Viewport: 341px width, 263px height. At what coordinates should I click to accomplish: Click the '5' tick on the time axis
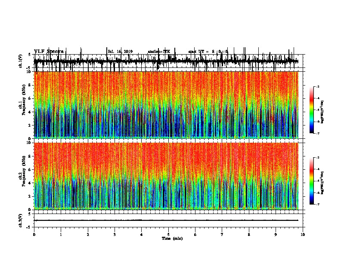[168, 235]
